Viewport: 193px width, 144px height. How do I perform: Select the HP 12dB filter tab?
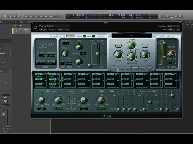(x=114, y=69)
